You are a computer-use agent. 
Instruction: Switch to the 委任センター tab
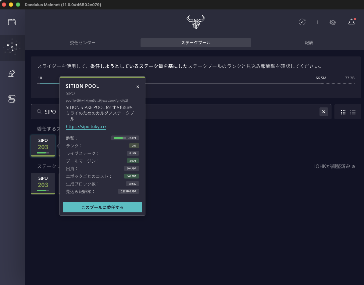(83, 43)
